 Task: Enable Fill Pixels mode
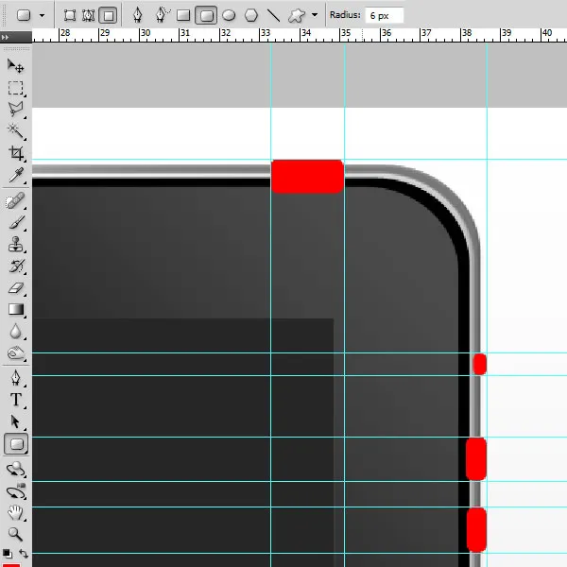click(108, 15)
